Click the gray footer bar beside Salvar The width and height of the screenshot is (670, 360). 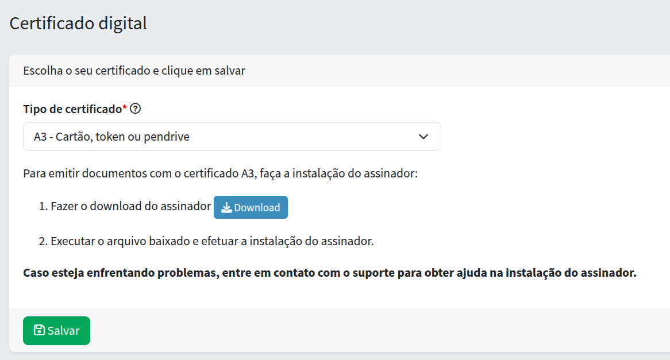tap(345, 331)
